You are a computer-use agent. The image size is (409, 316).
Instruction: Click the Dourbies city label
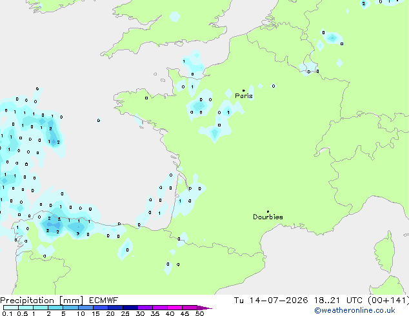coord(268,217)
